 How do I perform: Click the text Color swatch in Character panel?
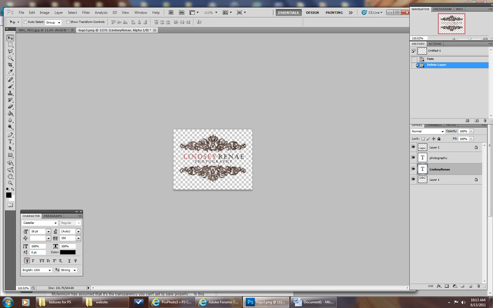[68, 252]
